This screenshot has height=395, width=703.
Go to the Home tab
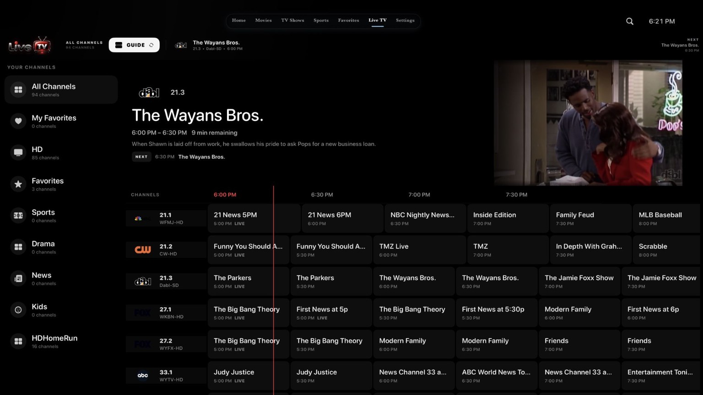tap(239, 21)
